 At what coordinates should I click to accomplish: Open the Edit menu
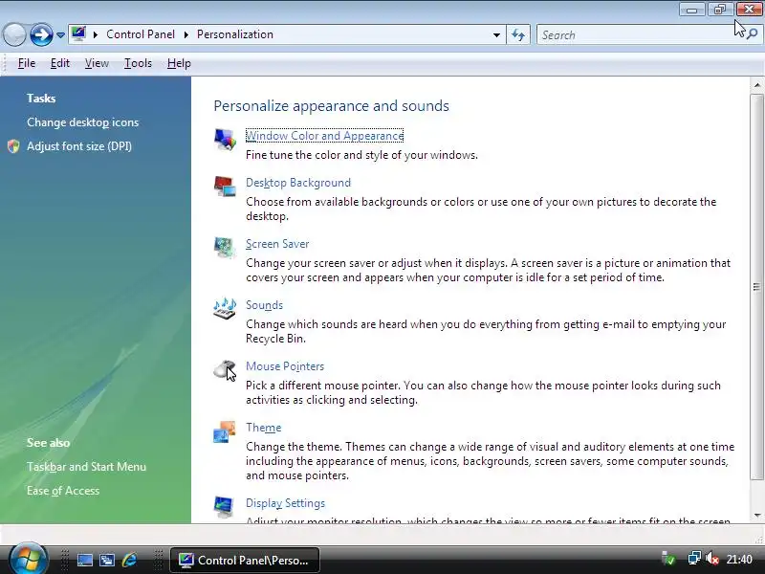click(60, 63)
